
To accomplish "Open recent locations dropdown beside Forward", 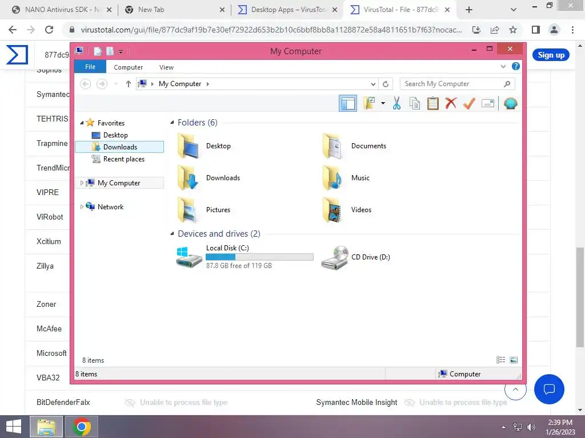I will click(115, 84).
